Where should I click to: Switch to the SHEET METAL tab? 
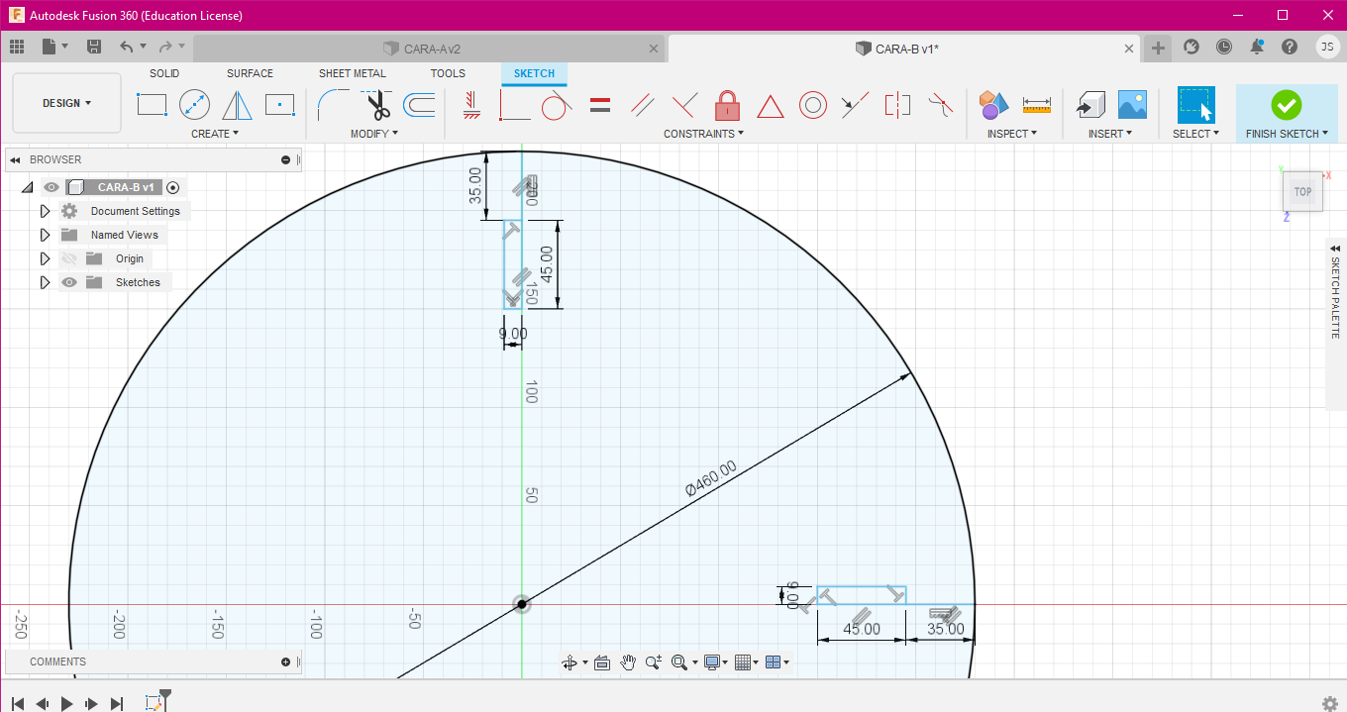353,73
